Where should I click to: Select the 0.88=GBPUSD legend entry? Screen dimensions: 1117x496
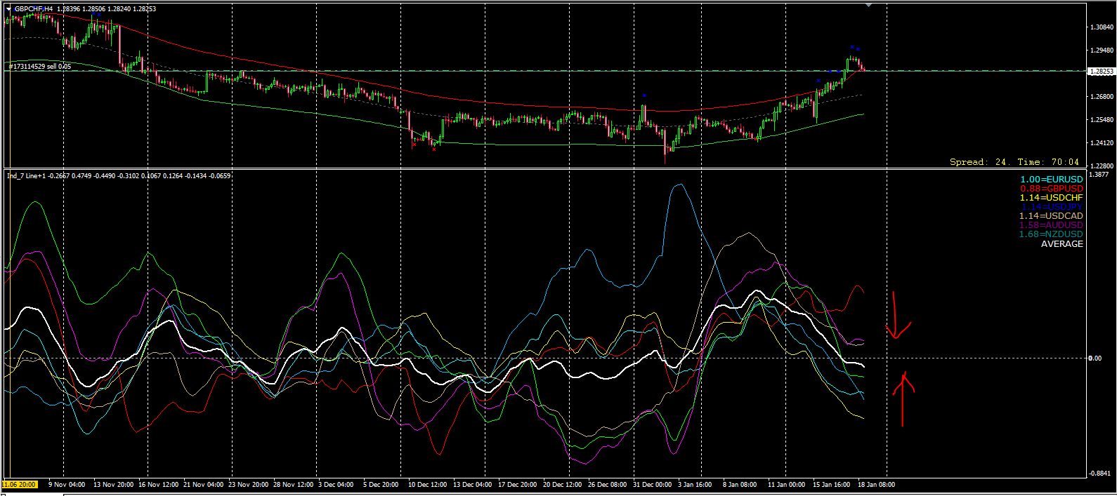coord(1052,189)
